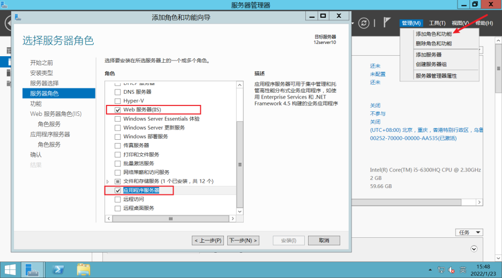This screenshot has height=278, width=502.
Task: Open the 视图(V) menu
Action: (460, 23)
